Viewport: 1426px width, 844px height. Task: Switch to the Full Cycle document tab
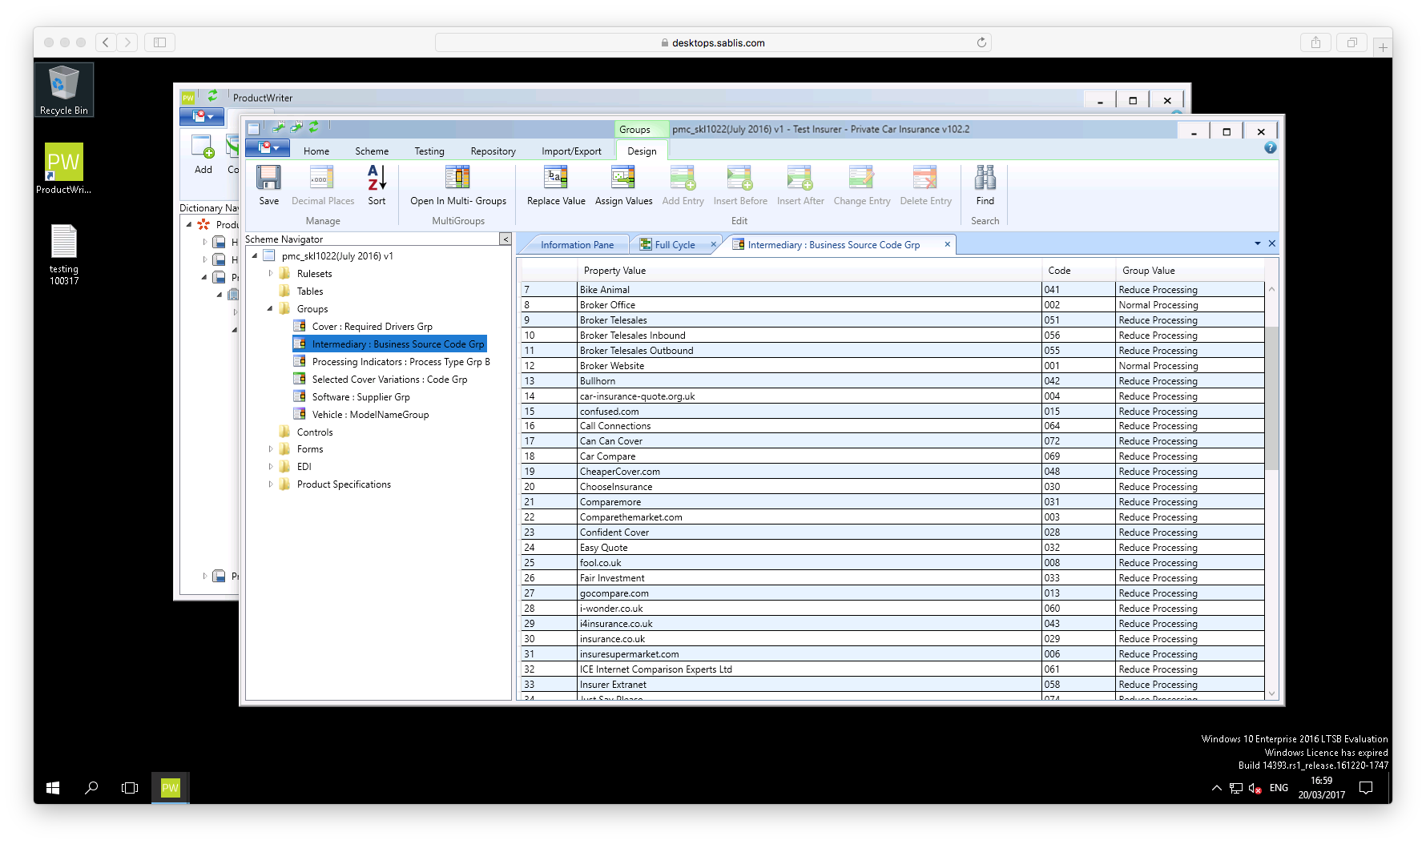pos(675,245)
